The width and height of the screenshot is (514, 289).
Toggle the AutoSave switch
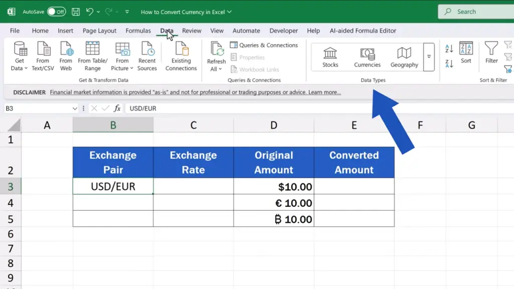(x=56, y=12)
